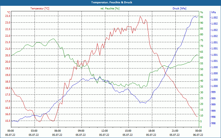Click the '30' tick on the green humidity axis

(x=202, y=92)
